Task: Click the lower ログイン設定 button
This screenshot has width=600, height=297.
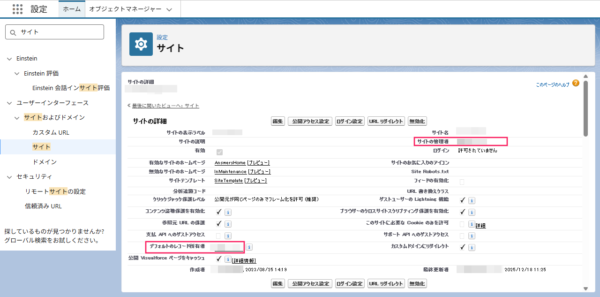Action: [x=350, y=283]
